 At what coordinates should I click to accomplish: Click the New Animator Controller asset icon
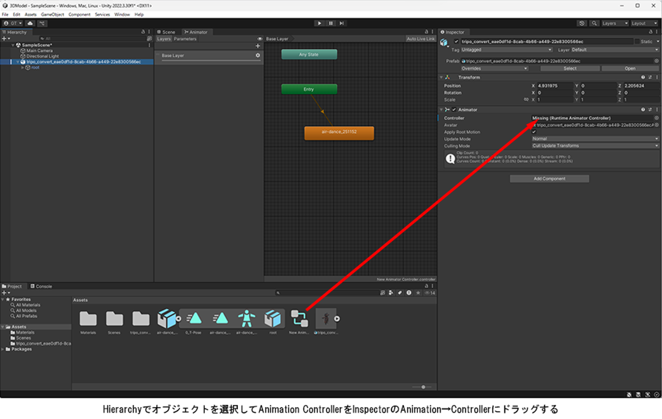point(299,319)
